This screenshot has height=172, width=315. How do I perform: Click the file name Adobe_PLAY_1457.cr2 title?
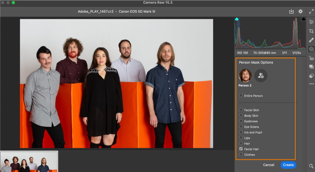tap(96, 11)
